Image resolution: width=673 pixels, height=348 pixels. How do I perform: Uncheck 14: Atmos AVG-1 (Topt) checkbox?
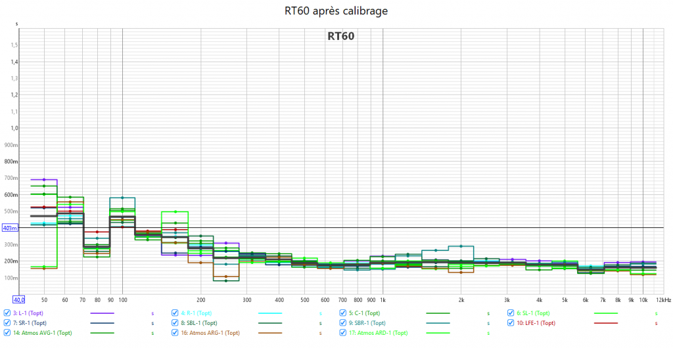pyautogui.click(x=7, y=333)
